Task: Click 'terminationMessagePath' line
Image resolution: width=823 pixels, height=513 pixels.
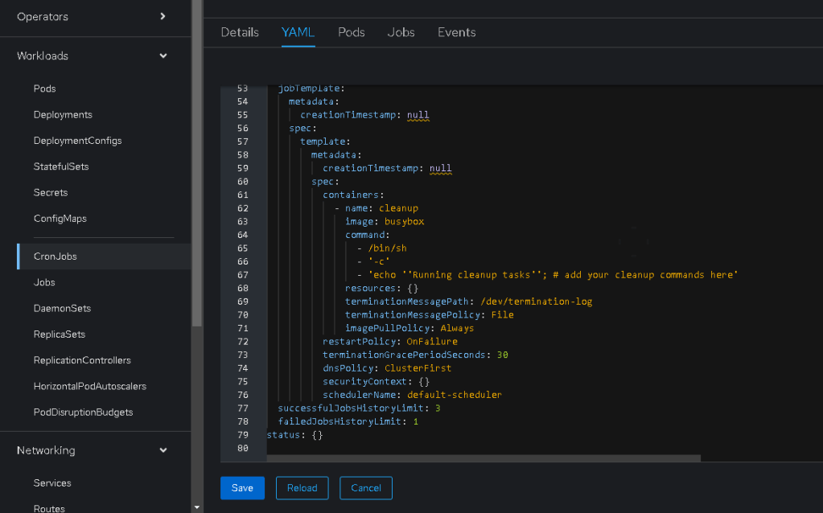Action: coord(469,301)
